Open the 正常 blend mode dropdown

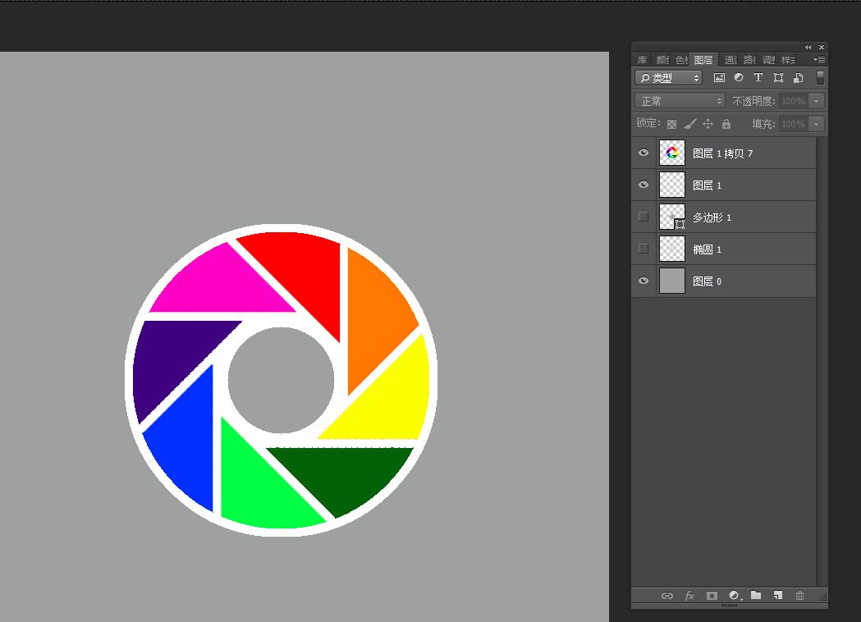click(x=680, y=101)
